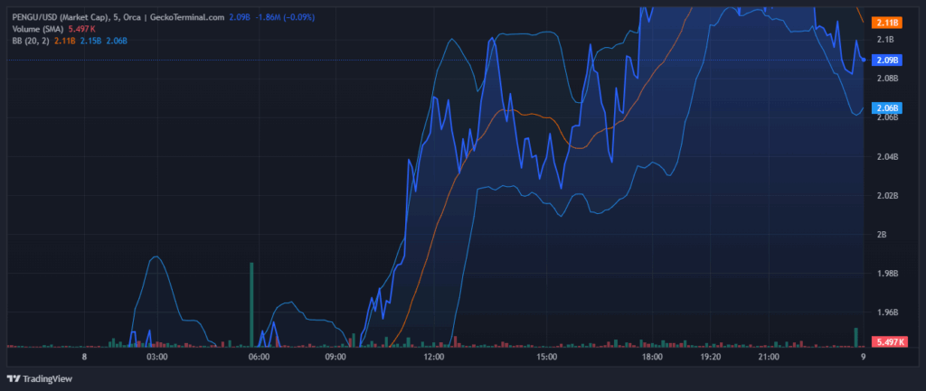
Task: Click the date label 9 on time axis
Action: [x=864, y=358]
